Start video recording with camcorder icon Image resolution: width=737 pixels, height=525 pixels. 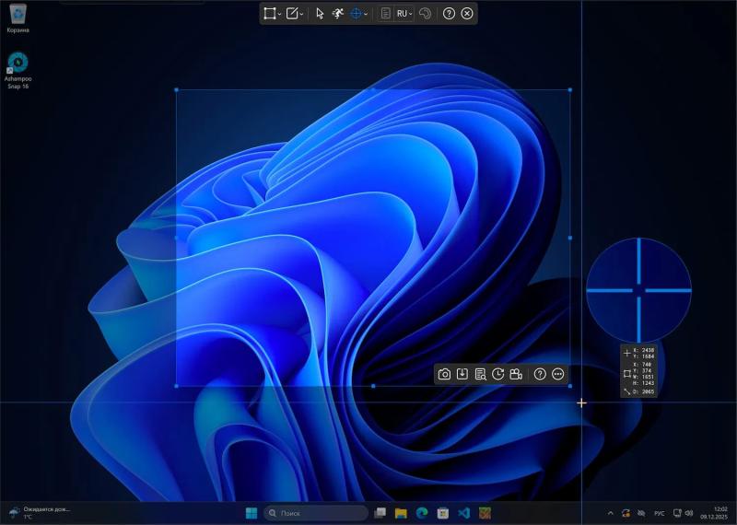click(x=516, y=374)
